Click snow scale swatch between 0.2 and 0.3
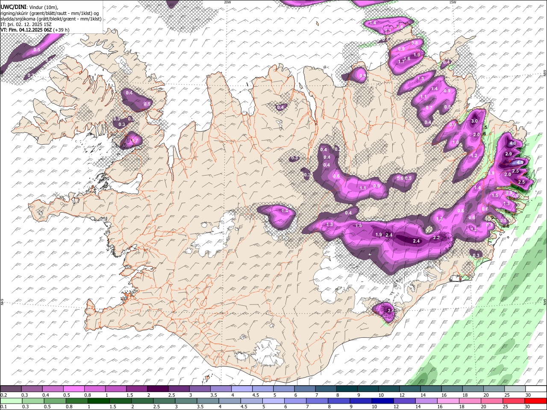This screenshot has width=547, height=410. (x=11, y=389)
